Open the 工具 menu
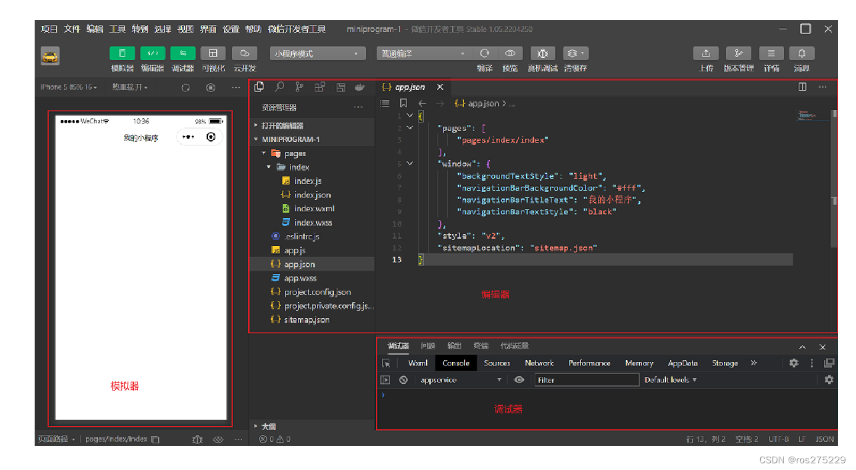Viewport: 856px width, 470px height. pos(116,29)
